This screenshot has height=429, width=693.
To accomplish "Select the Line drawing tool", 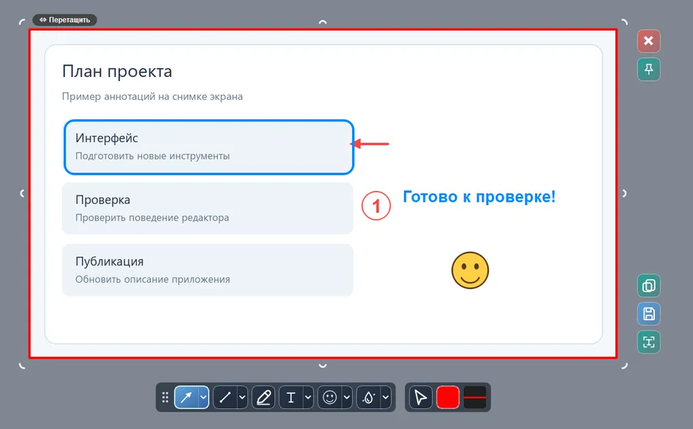I will point(225,397).
